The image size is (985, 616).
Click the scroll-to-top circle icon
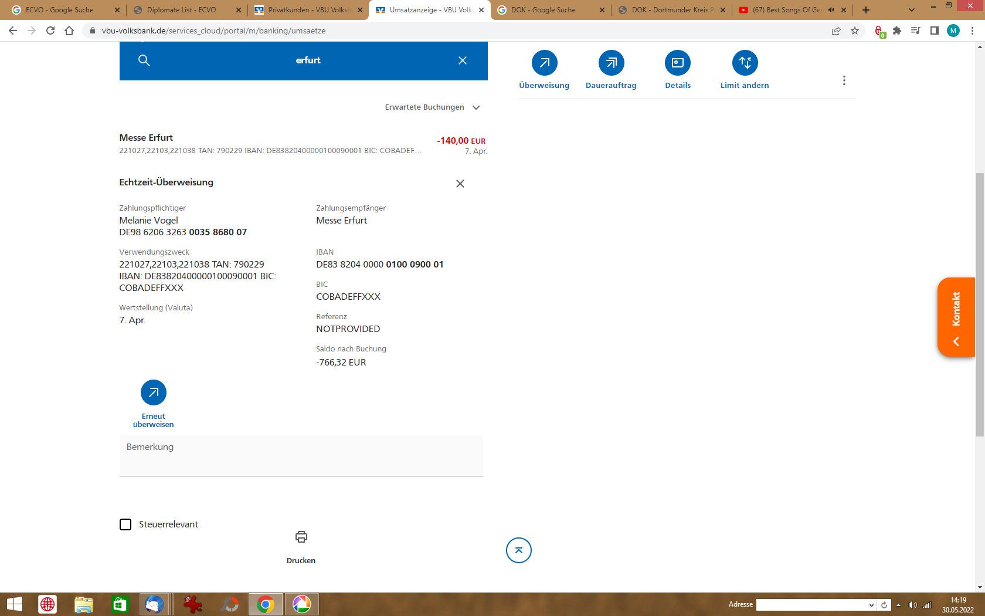(x=518, y=550)
